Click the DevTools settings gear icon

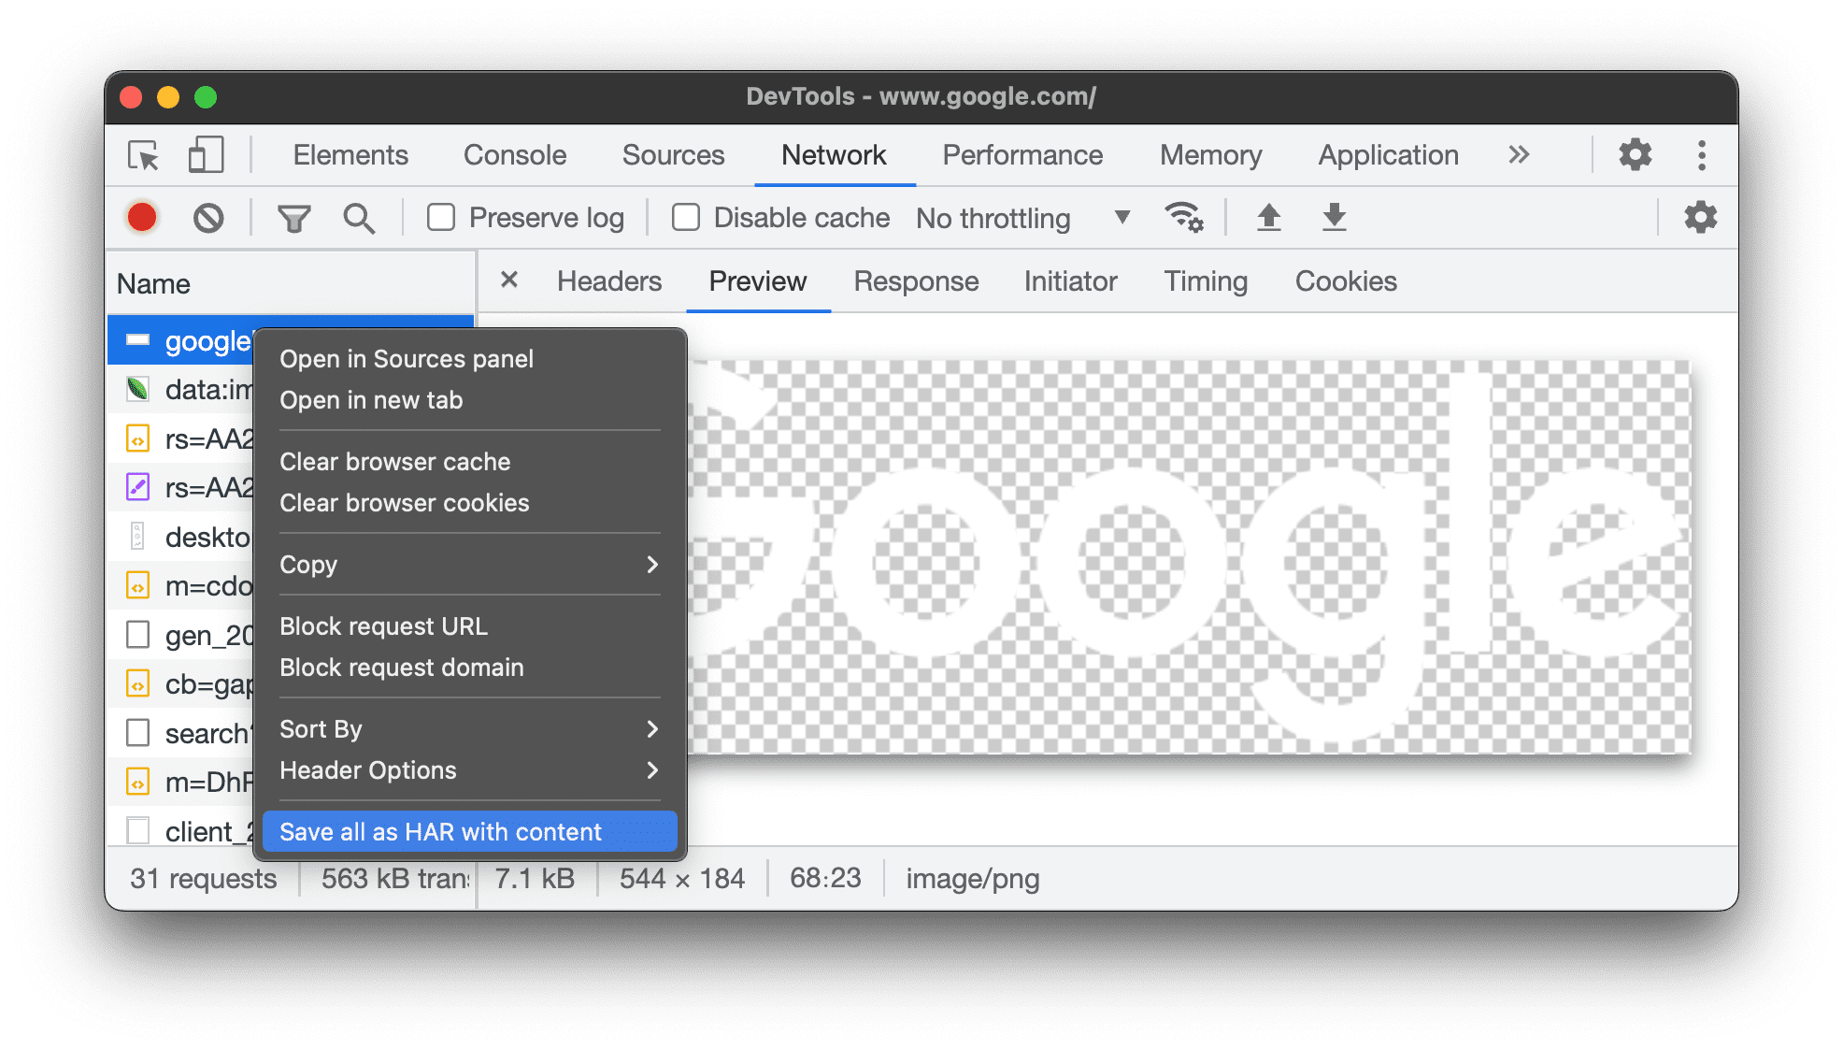pos(1640,154)
